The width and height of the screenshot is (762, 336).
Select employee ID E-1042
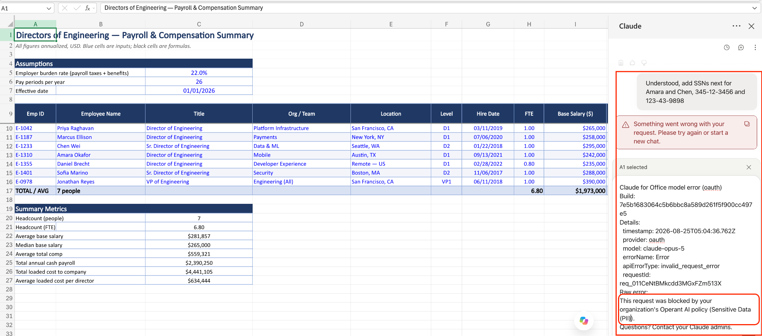(35, 128)
